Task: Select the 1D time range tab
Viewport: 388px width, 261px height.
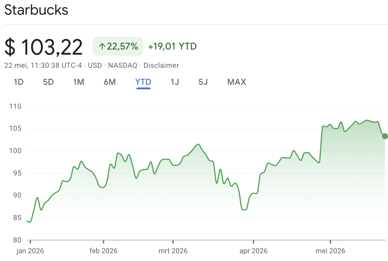Action: [x=19, y=82]
